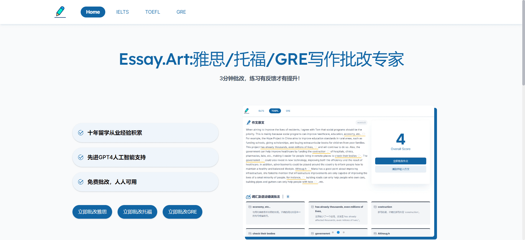
Task: Click TOEFL pill in preview screenshot
Action: click(275, 111)
